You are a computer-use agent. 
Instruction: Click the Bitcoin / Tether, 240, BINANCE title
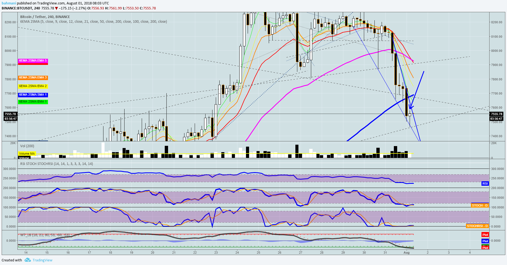(45, 17)
